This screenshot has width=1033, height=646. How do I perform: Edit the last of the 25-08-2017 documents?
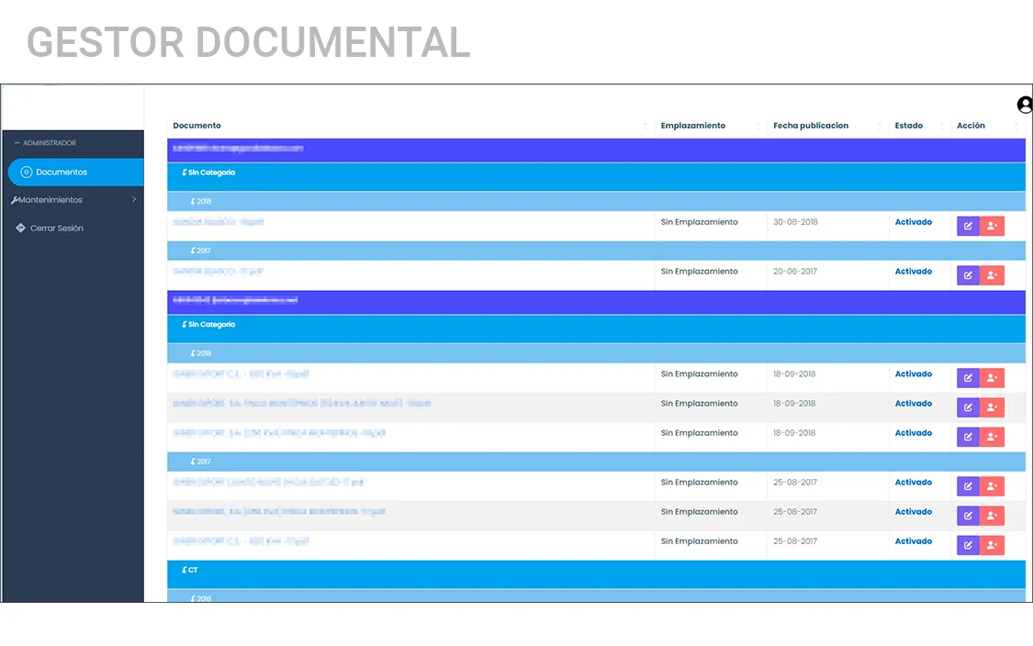pyautogui.click(x=968, y=545)
